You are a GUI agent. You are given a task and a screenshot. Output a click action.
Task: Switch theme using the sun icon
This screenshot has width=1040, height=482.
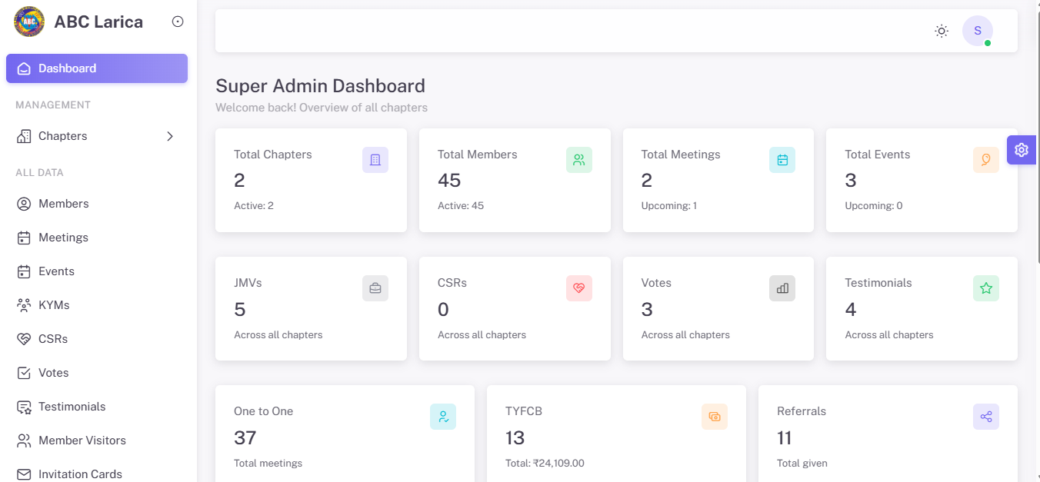(942, 31)
